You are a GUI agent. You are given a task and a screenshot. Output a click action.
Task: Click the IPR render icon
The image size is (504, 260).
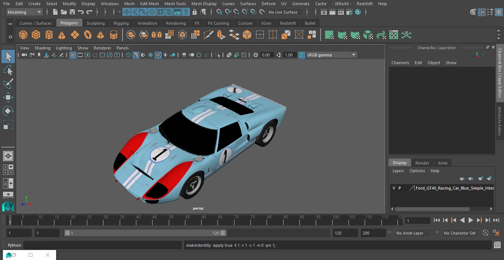[341, 12]
